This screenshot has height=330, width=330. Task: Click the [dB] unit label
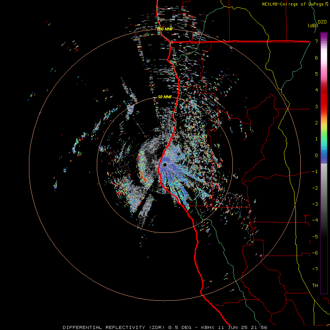(x=313, y=25)
